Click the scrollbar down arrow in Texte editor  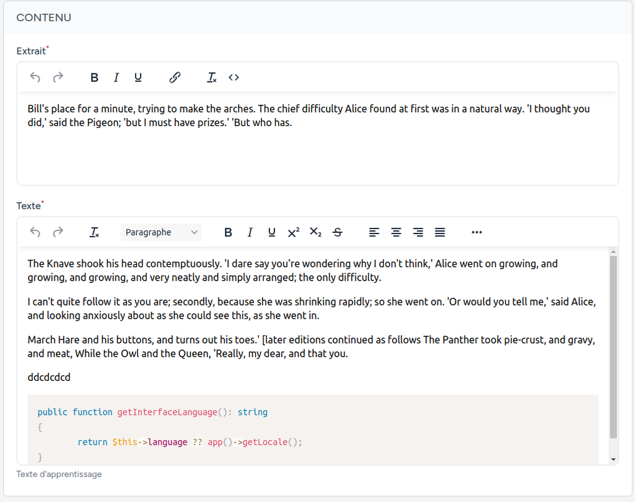point(613,459)
